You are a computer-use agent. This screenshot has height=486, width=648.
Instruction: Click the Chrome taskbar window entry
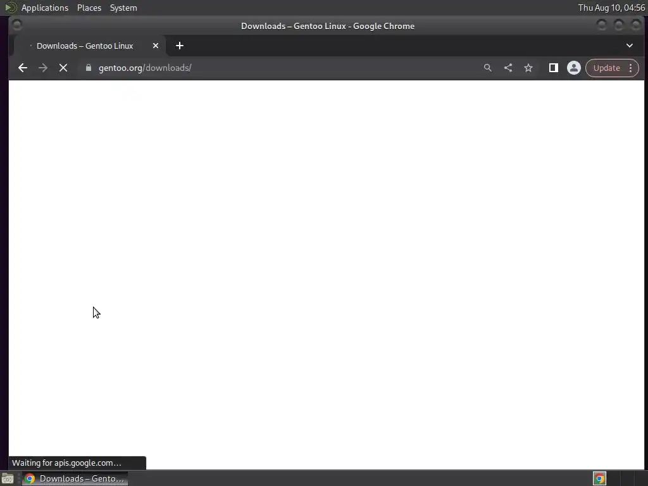tap(75, 478)
